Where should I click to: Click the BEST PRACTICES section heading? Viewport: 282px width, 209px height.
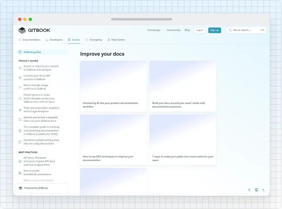(28, 152)
